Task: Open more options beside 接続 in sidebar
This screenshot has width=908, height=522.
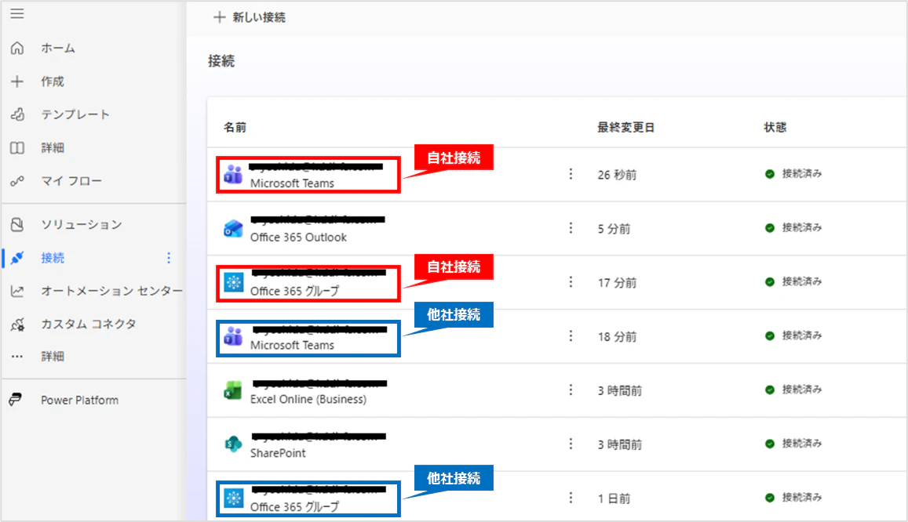Action: (x=169, y=258)
